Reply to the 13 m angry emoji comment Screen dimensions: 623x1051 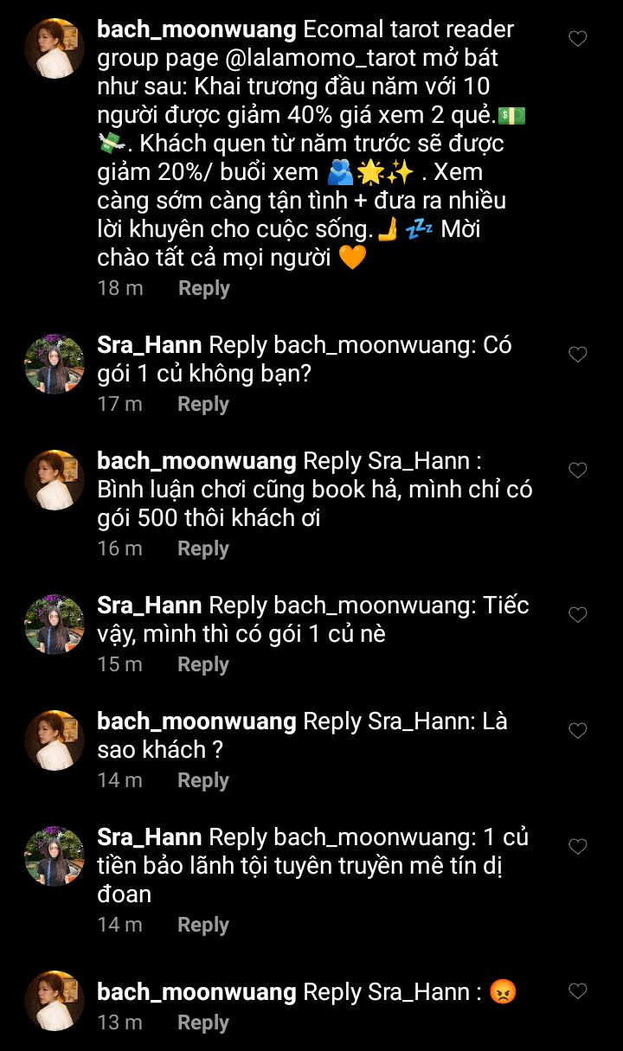[x=203, y=1022]
